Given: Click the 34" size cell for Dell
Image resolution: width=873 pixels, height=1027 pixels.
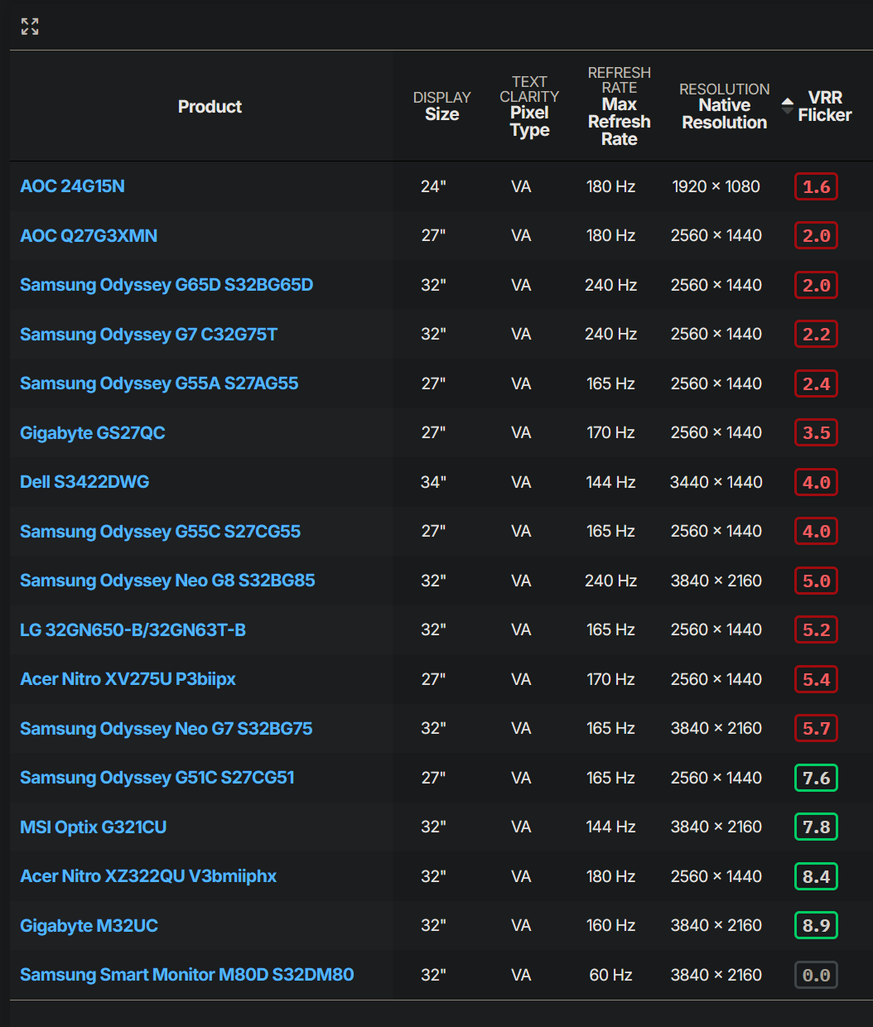Looking at the screenshot, I should (433, 482).
